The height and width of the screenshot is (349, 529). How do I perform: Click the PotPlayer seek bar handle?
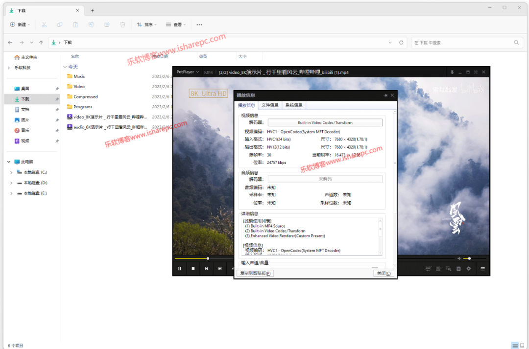point(208,258)
